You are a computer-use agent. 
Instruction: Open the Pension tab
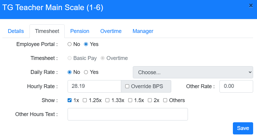click(x=80, y=31)
